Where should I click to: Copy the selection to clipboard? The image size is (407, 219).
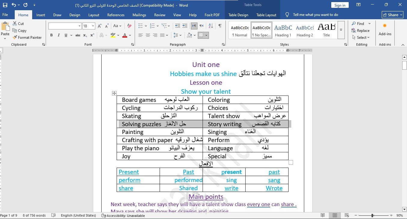[x=20, y=30]
